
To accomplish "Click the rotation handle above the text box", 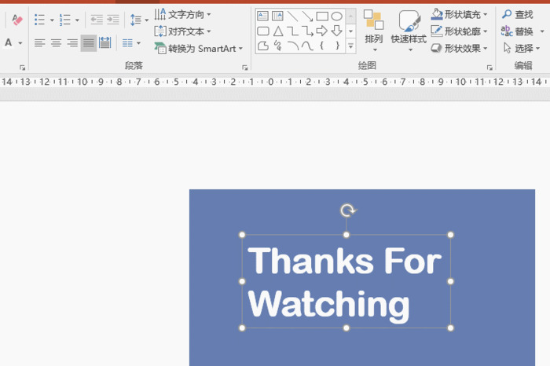I will (x=347, y=210).
